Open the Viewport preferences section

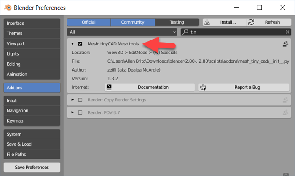coord(32,44)
